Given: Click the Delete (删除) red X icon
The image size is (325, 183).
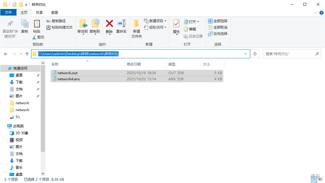Looking at the screenshot, I should pos(109,24).
